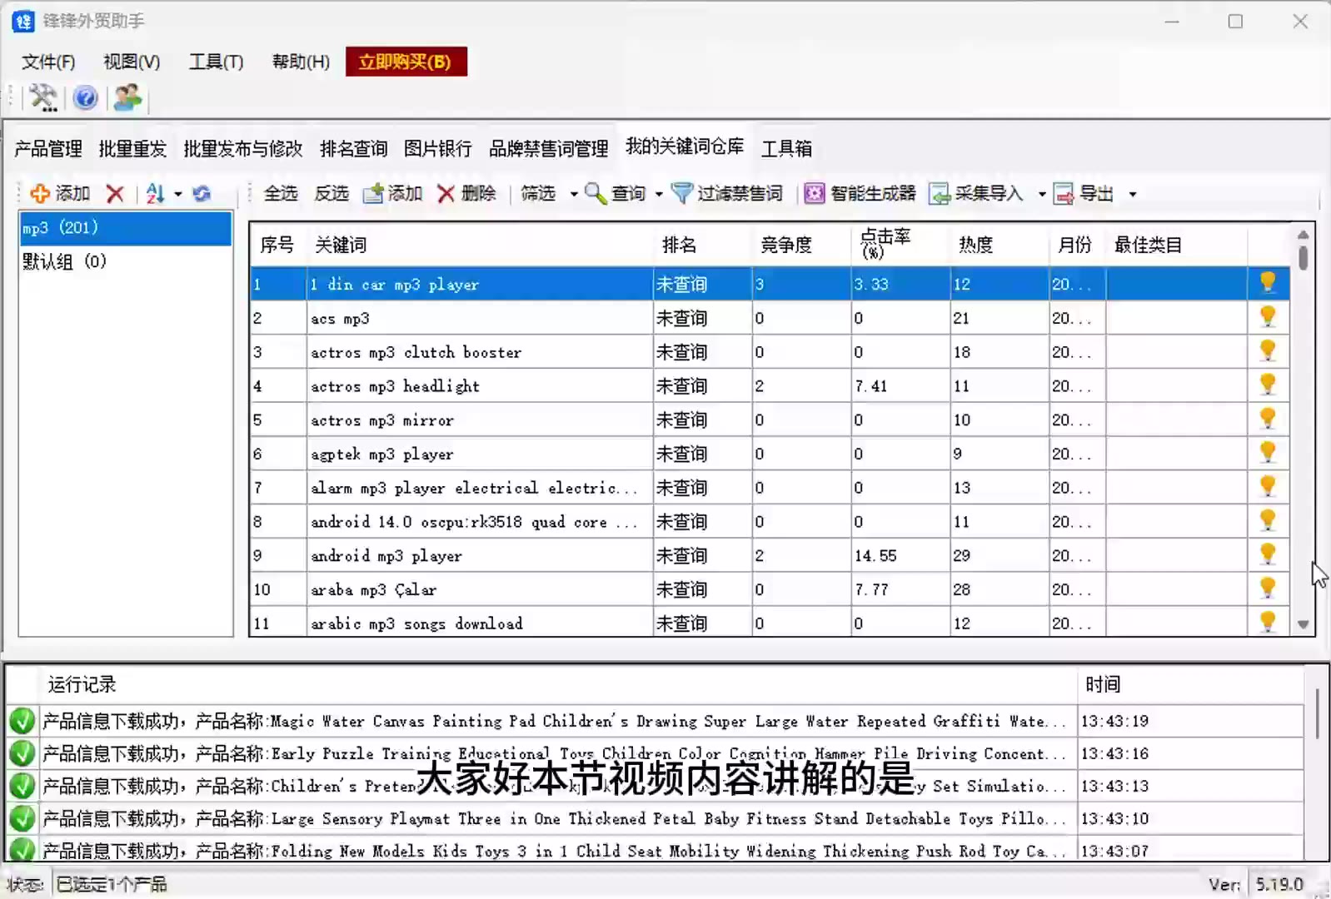The height and width of the screenshot is (899, 1331).
Task: Switch to the 品牌禁售词管理 tab
Action: (549, 149)
